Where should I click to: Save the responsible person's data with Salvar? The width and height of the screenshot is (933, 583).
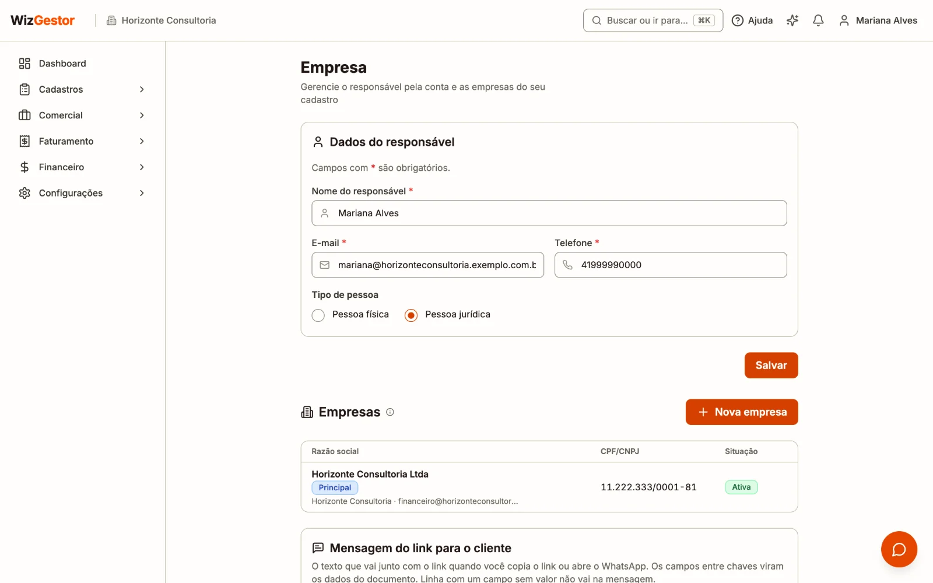point(771,366)
